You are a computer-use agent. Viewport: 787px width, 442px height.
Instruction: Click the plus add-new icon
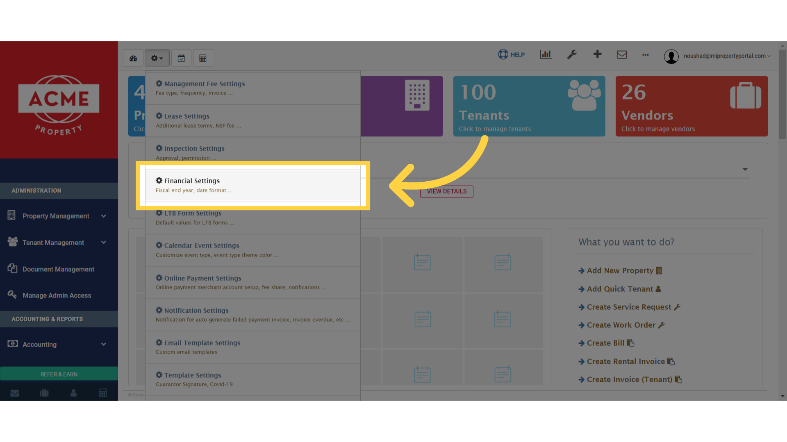point(597,54)
